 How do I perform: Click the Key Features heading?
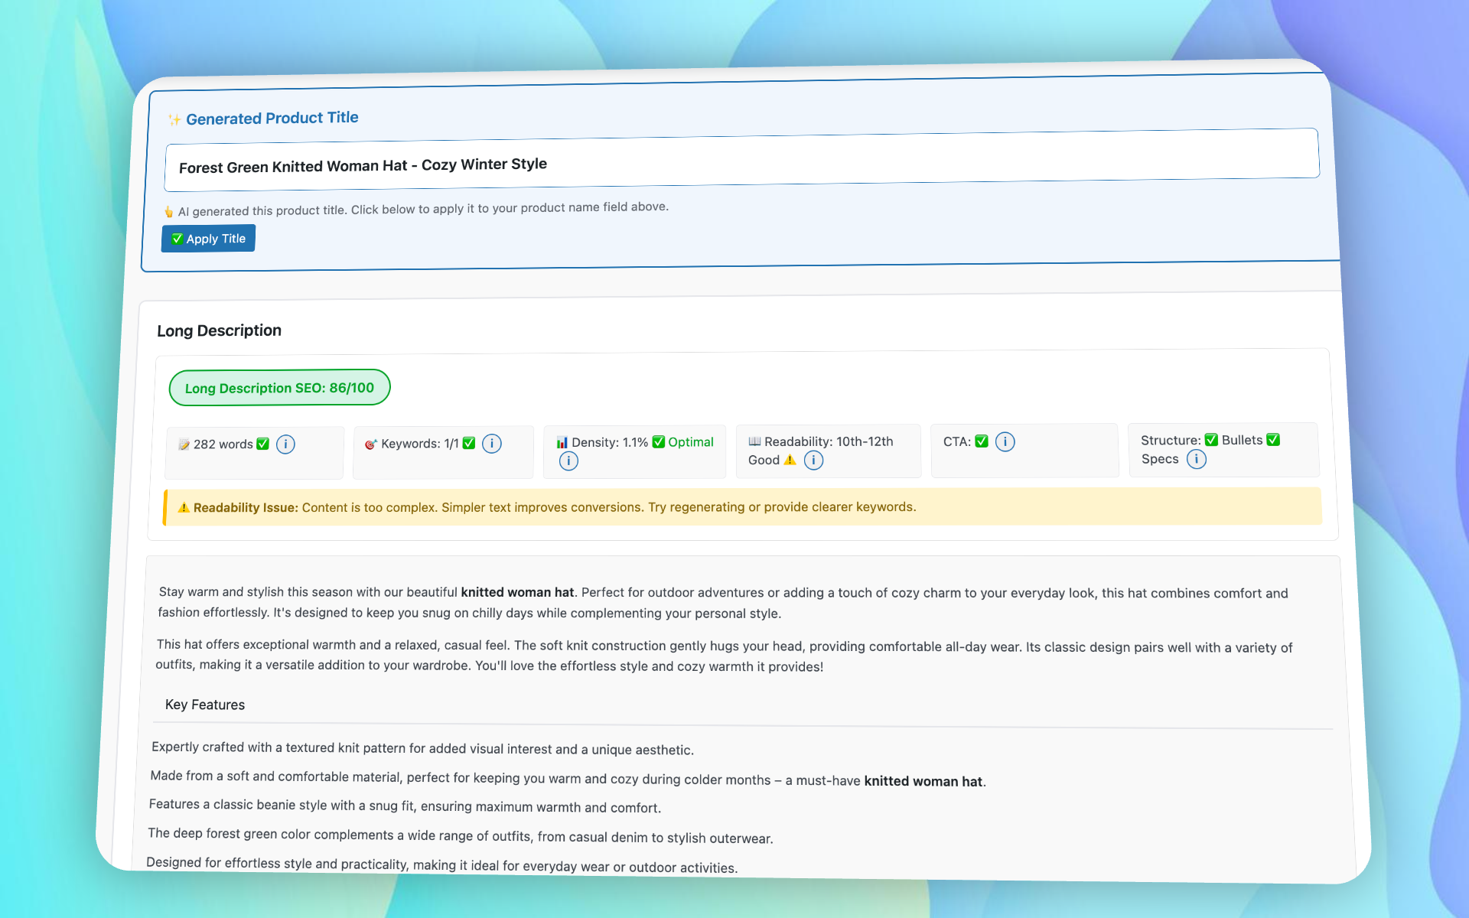click(205, 705)
